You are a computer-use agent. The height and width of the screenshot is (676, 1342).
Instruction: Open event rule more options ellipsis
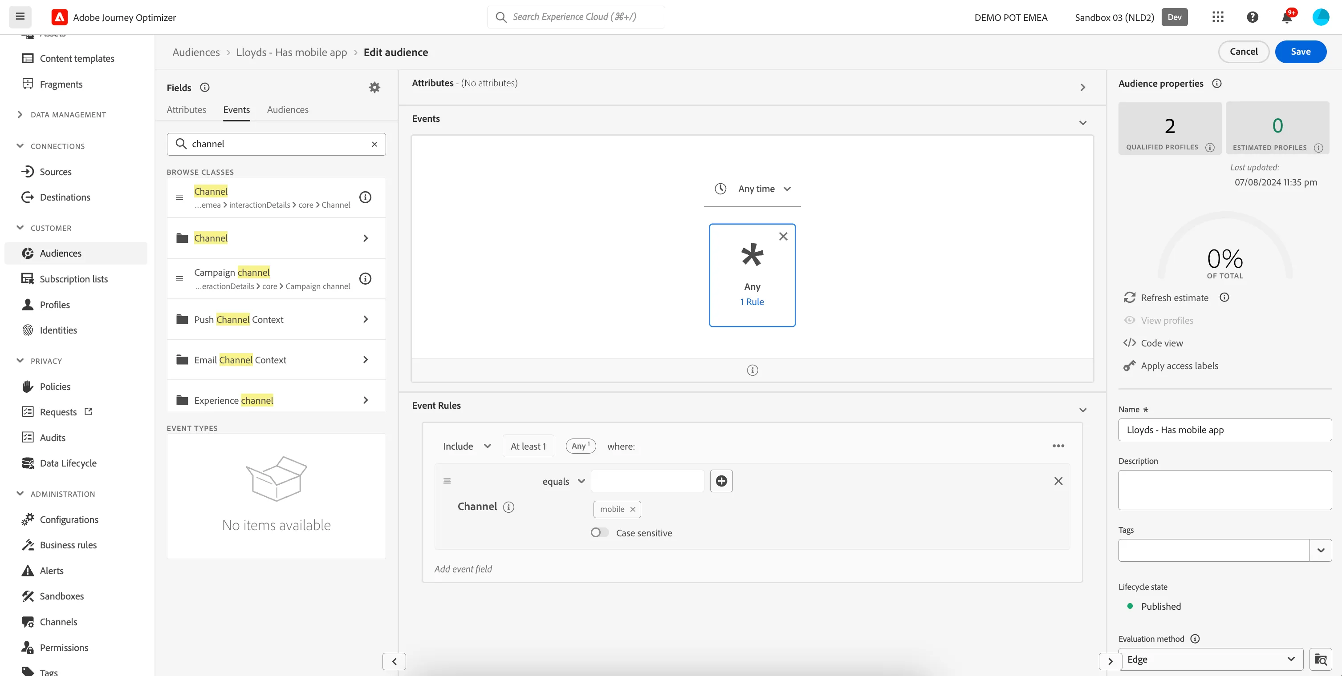[1058, 446]
